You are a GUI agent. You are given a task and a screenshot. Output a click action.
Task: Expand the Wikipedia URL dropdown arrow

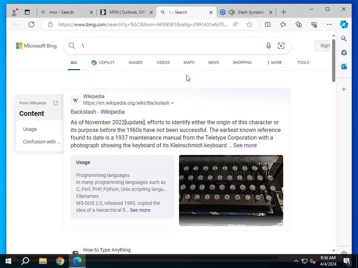pos(173,103)
